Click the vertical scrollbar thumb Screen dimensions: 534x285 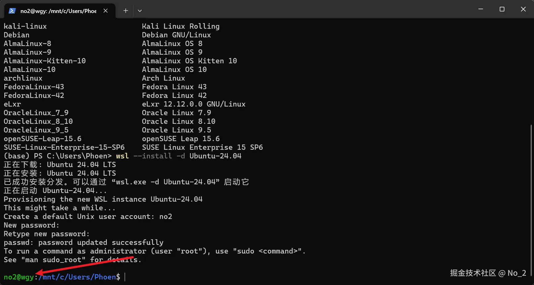(531, 201)
